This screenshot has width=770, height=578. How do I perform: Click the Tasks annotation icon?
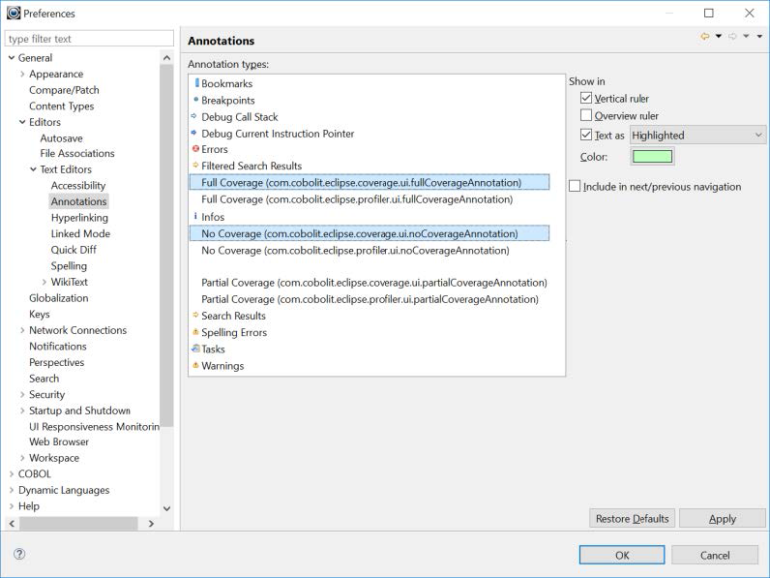coord(195,348)
